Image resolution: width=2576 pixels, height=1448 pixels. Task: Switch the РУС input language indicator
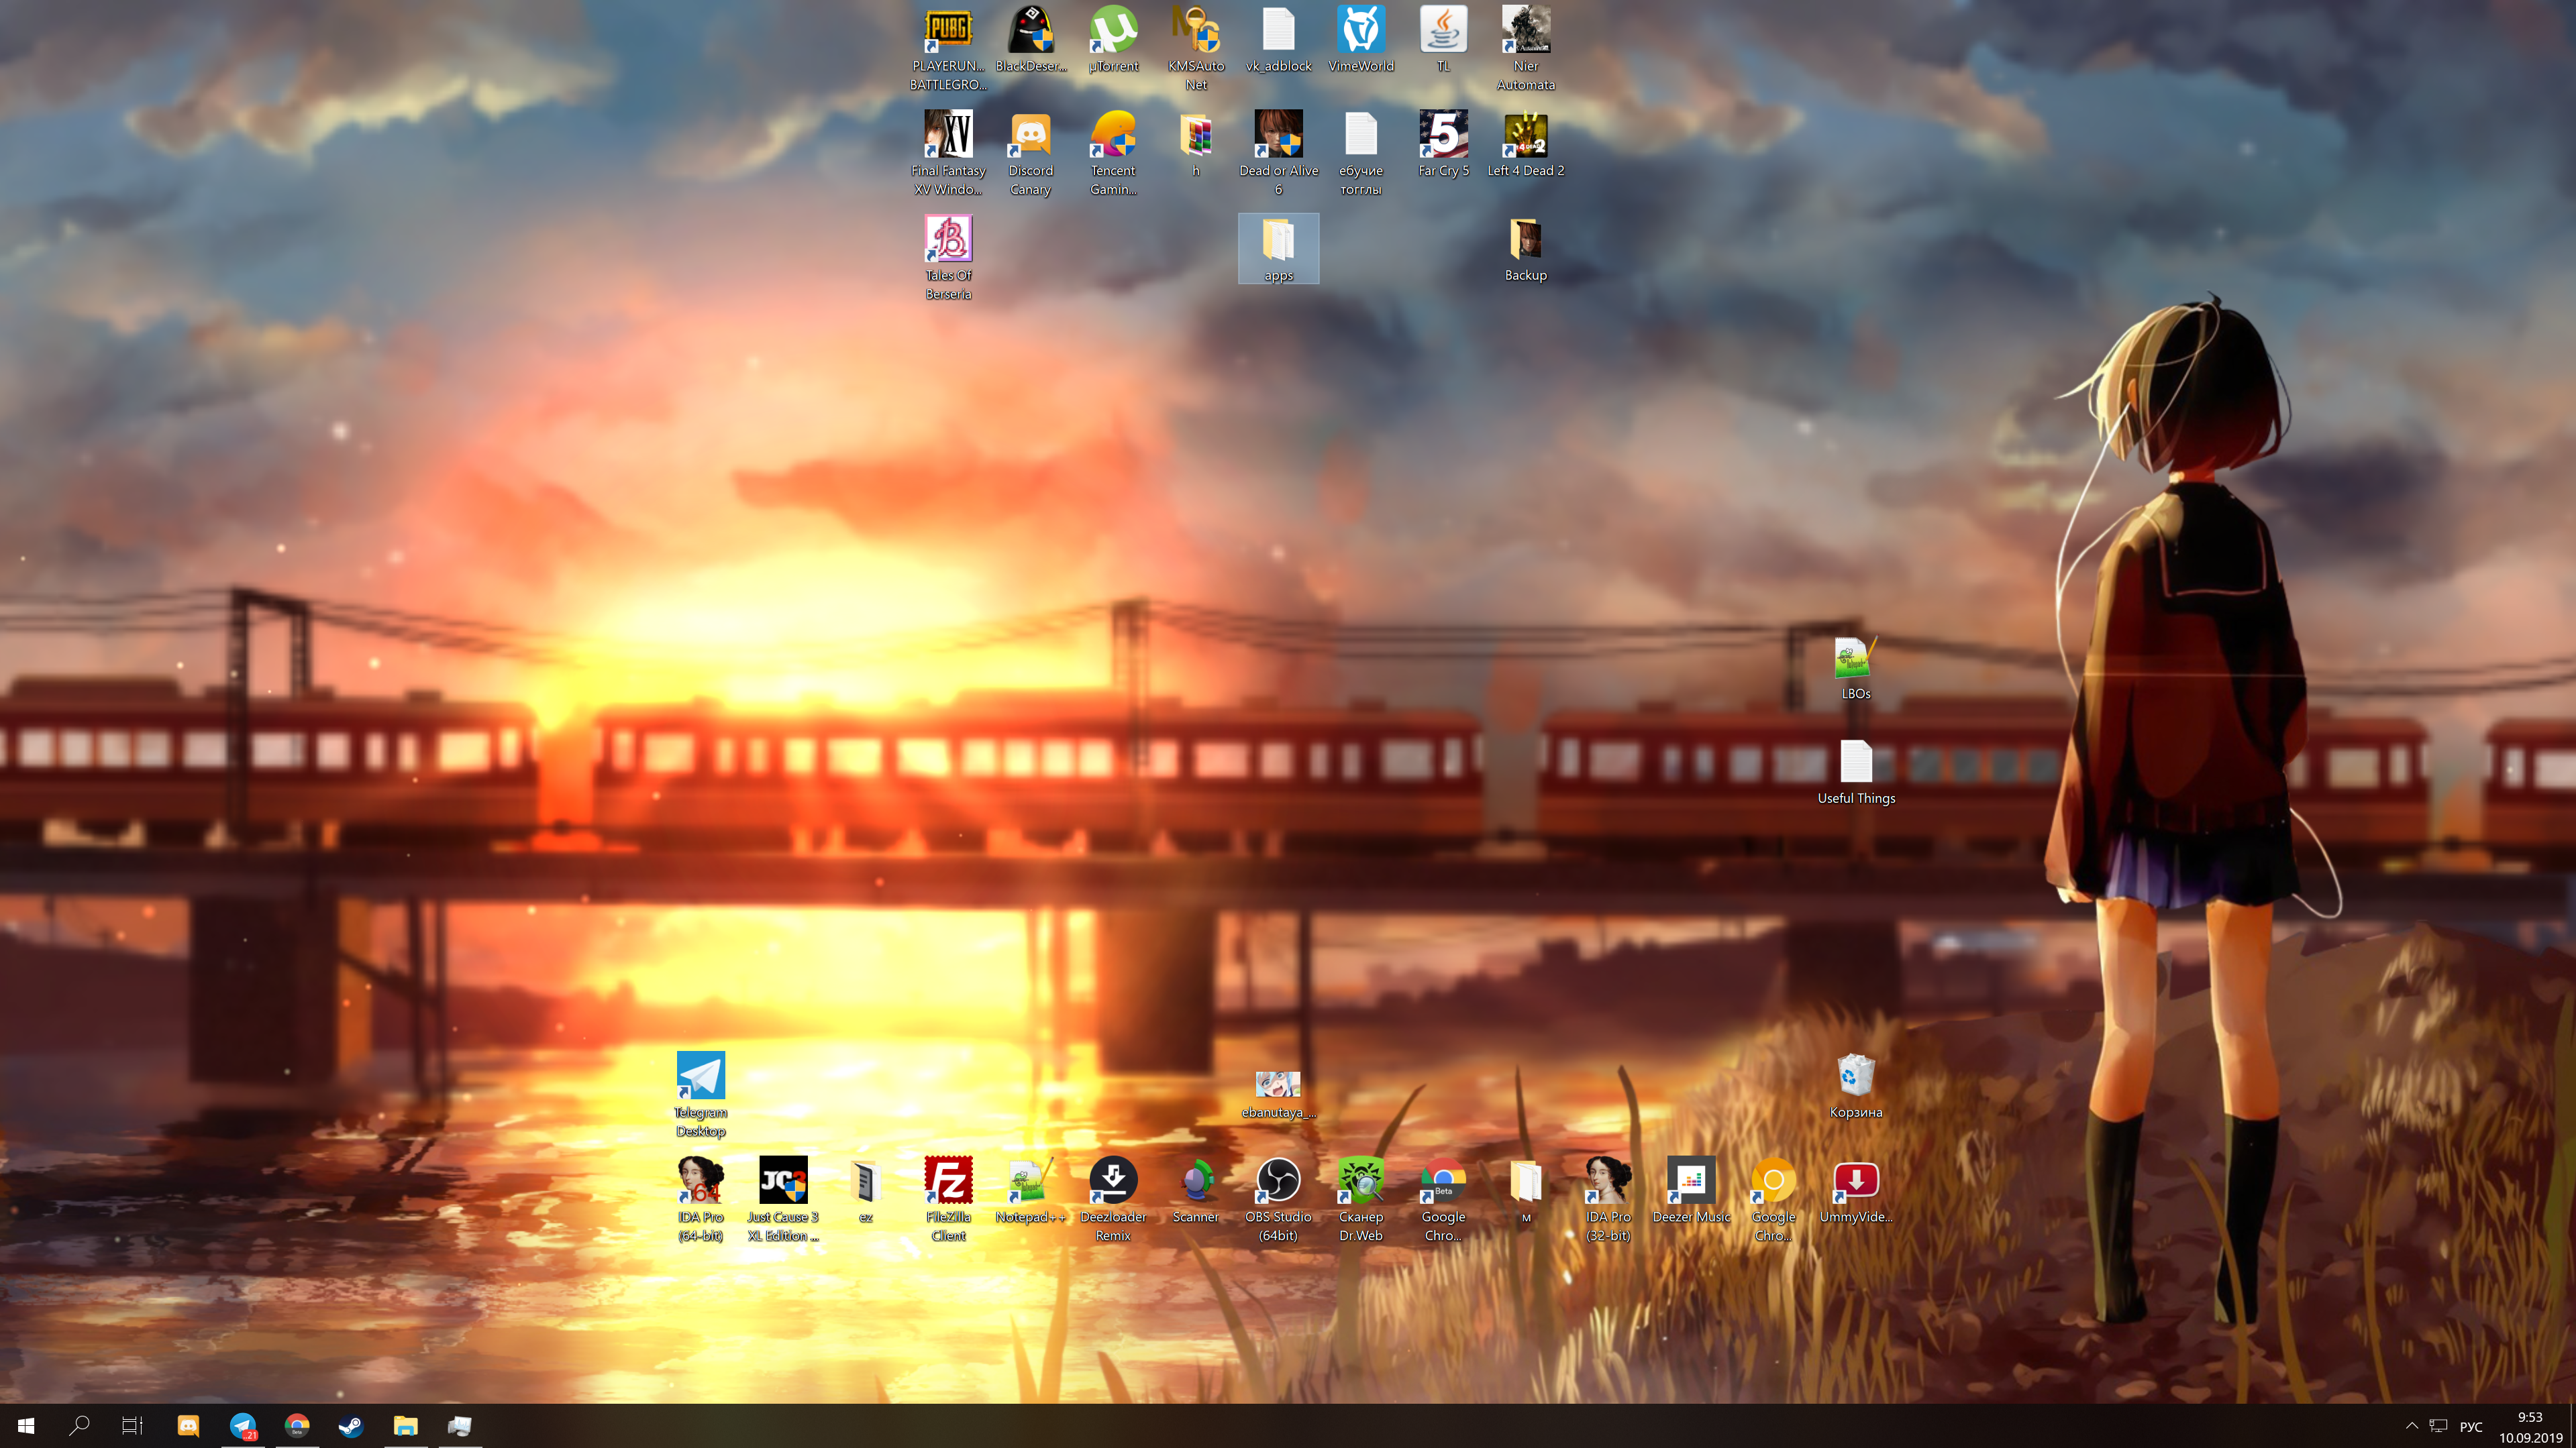coord(2470,1426)
